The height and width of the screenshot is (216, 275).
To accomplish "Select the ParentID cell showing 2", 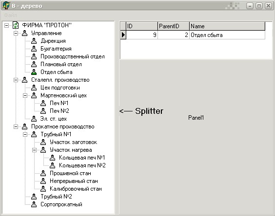I will [x=174, y=35].
